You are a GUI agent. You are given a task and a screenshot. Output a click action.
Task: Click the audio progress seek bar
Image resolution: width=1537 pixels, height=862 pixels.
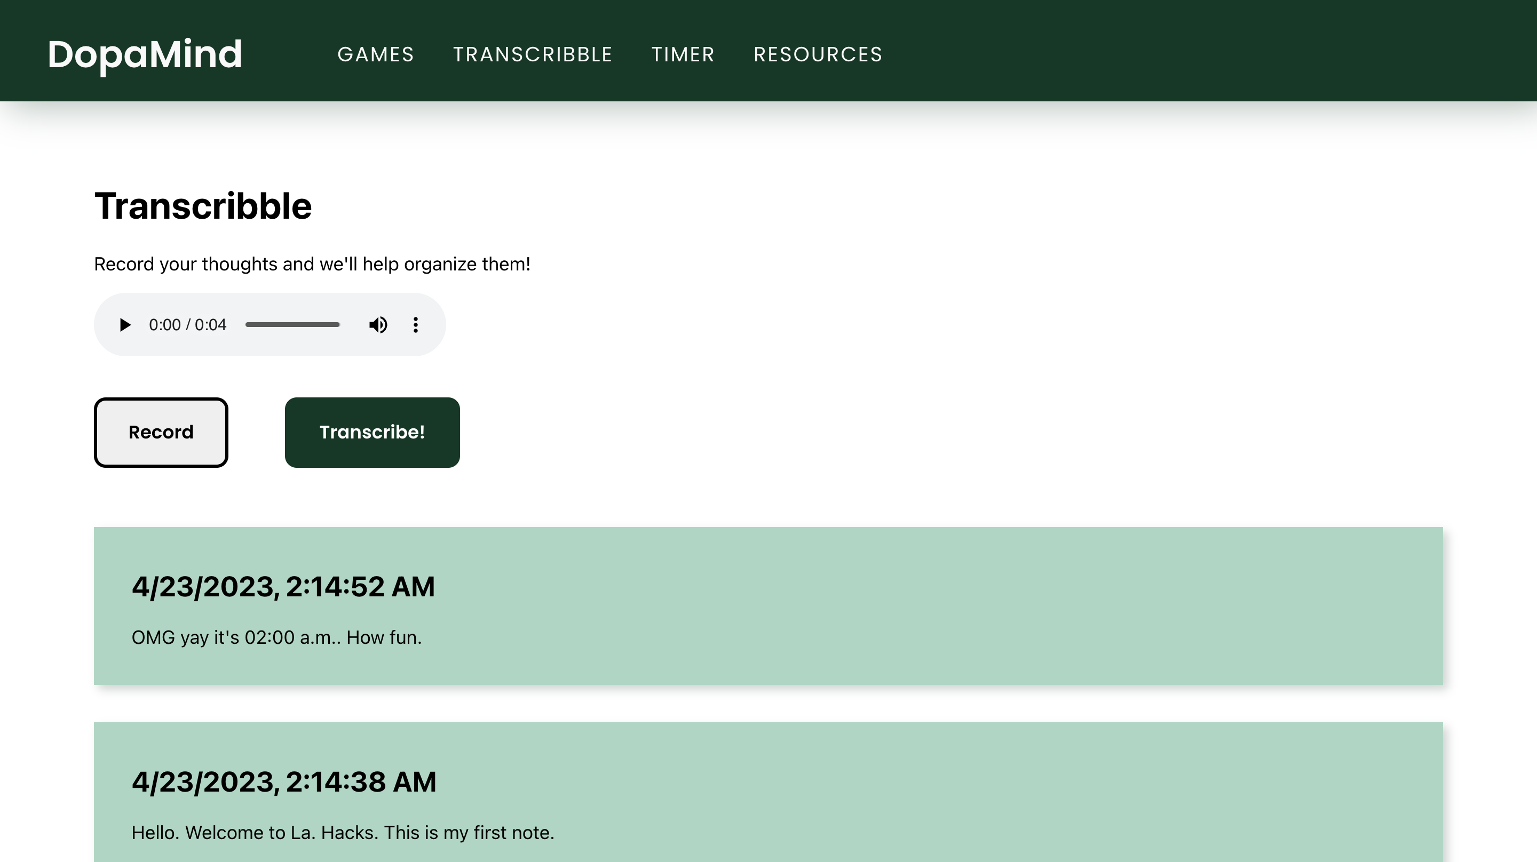(x=292, y=325)
